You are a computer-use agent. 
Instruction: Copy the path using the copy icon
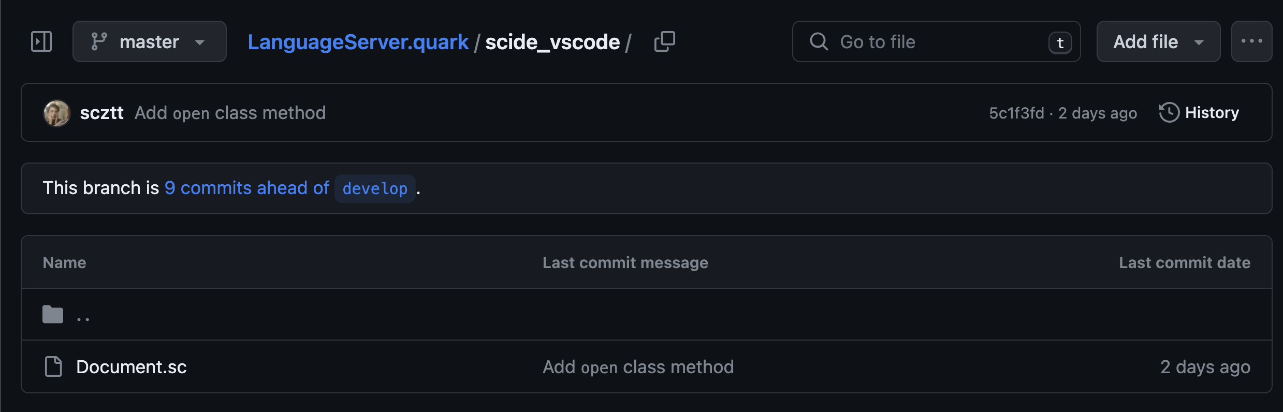pyautogui.click(x=664, y=41)
